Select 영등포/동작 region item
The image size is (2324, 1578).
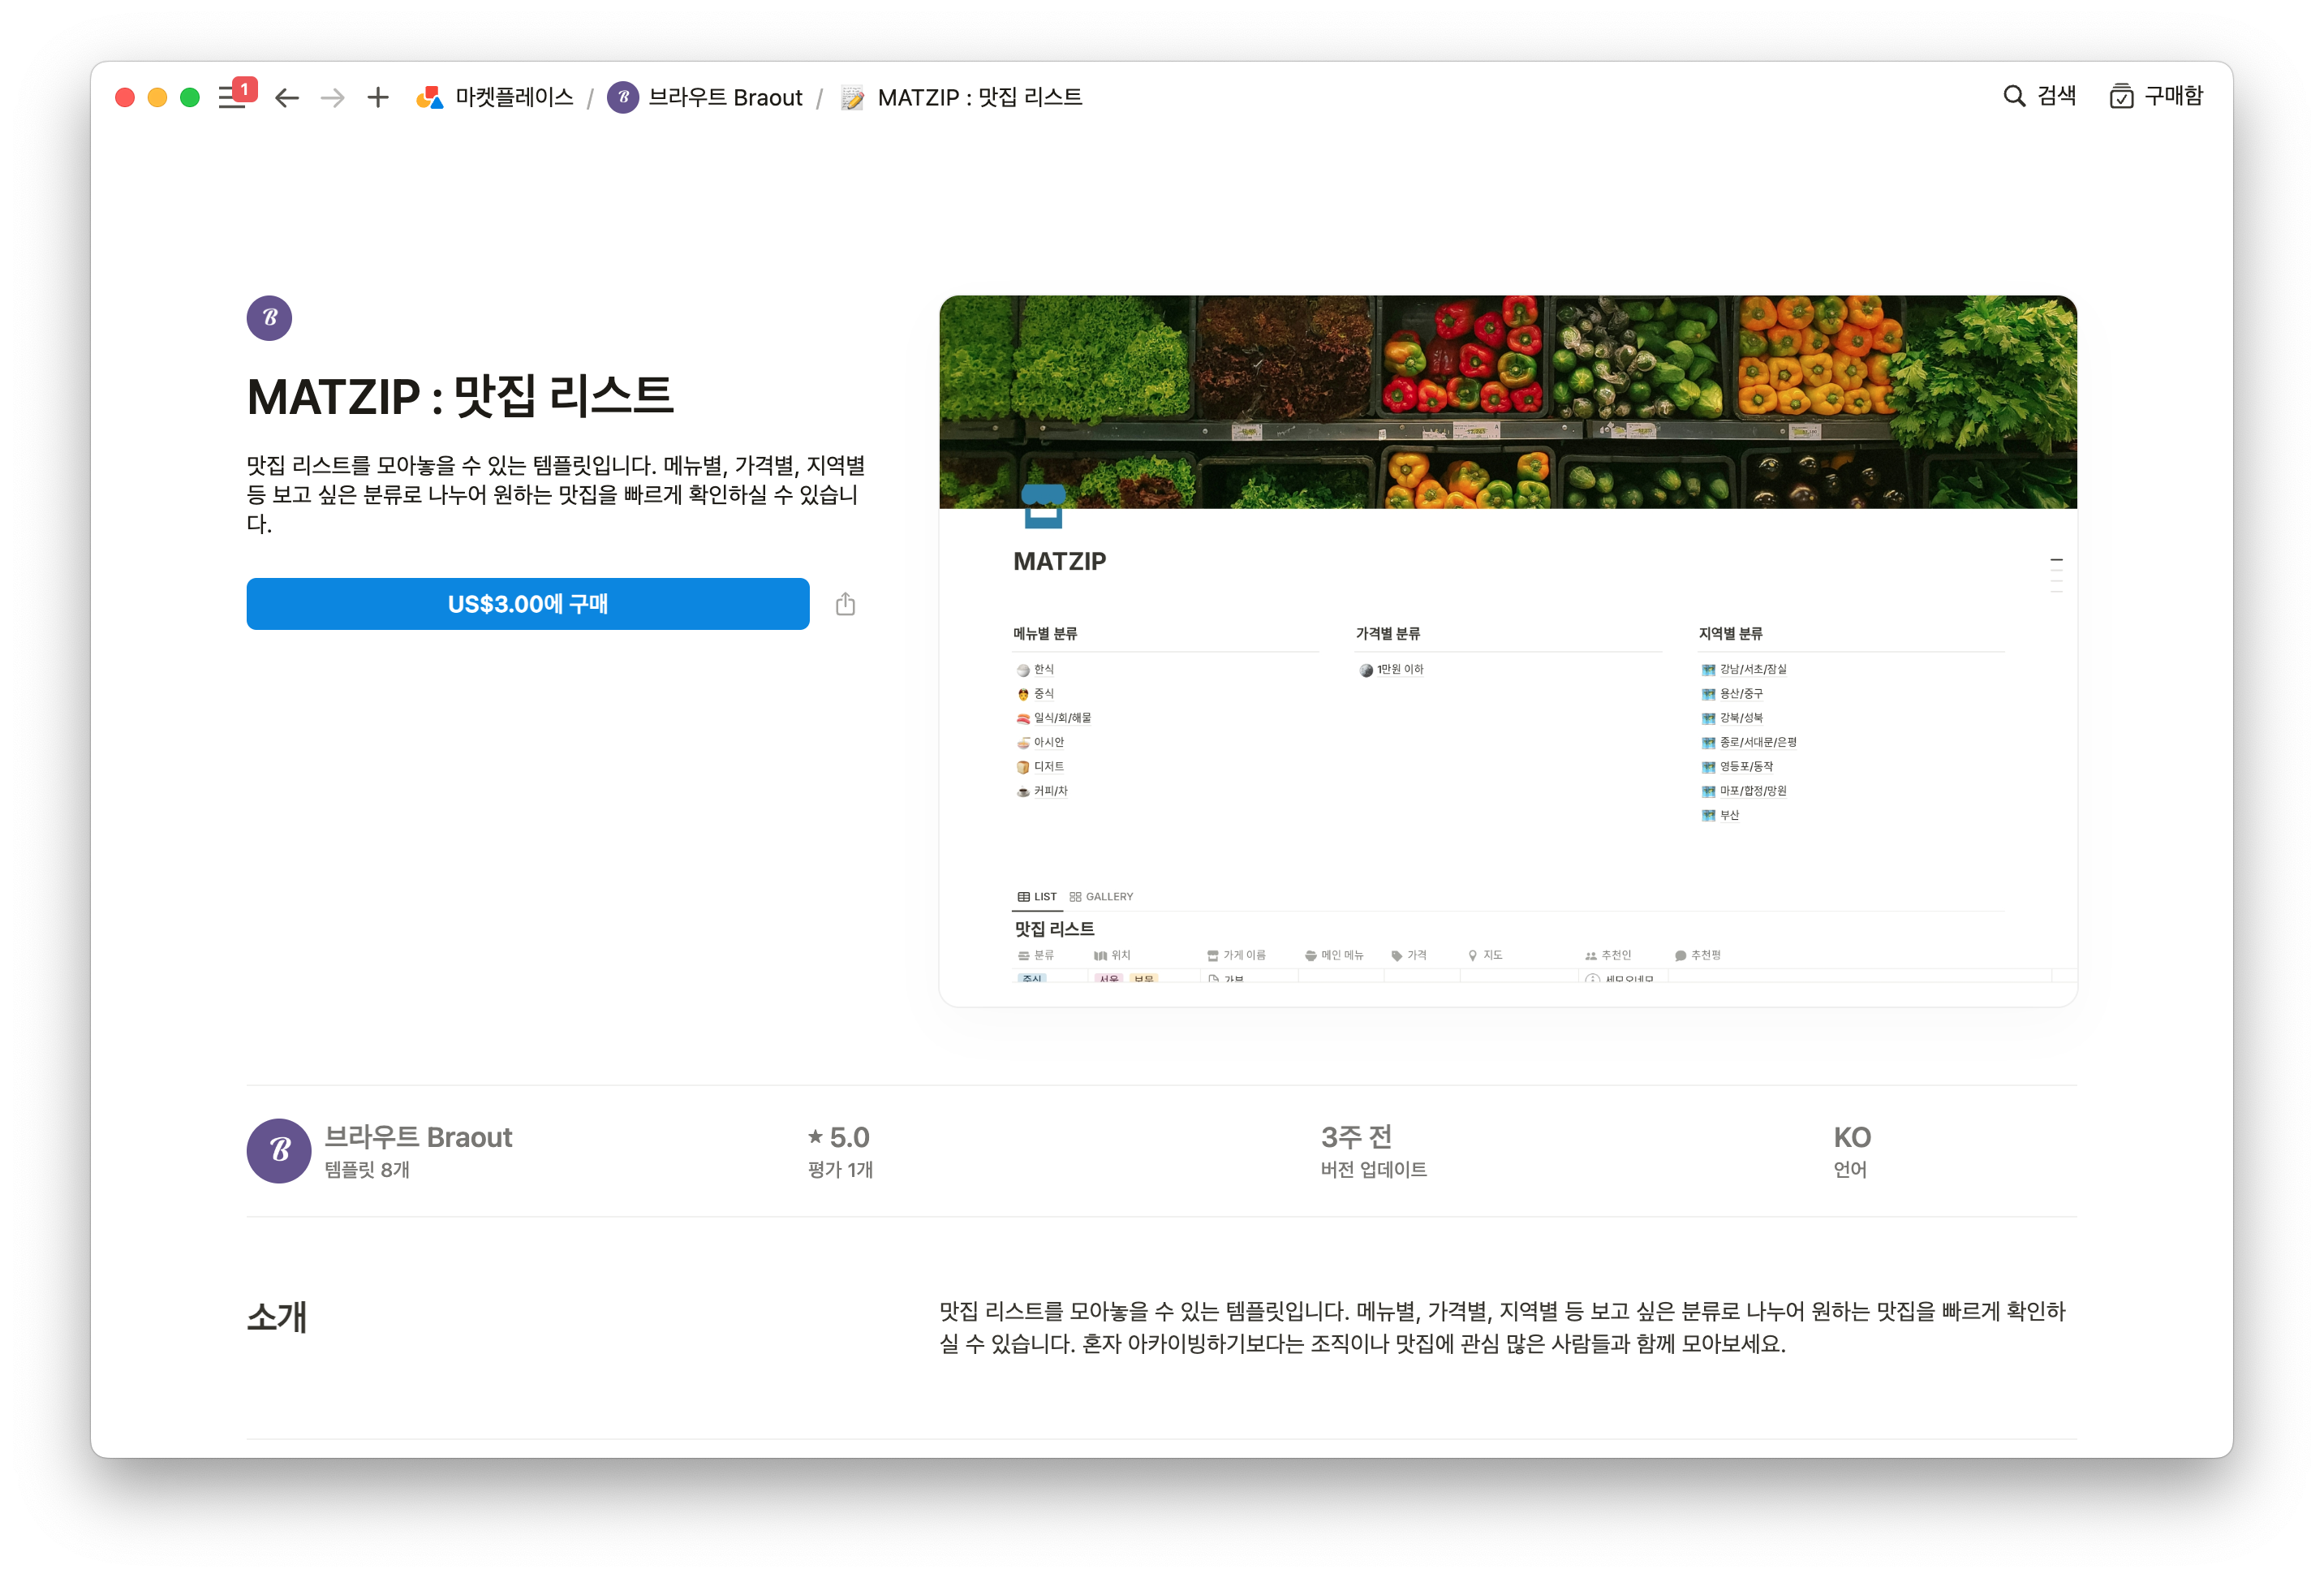pyautogui.click(x=1737, y=766)
